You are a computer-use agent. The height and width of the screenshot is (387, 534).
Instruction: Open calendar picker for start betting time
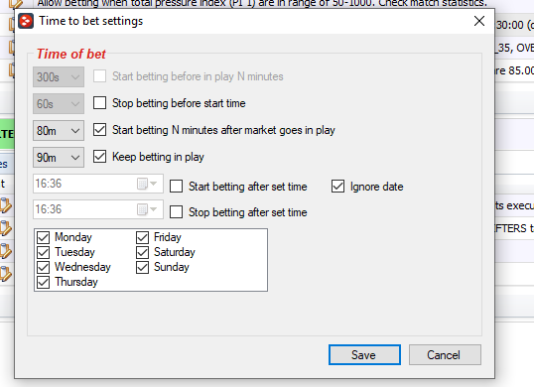[147, 184]
